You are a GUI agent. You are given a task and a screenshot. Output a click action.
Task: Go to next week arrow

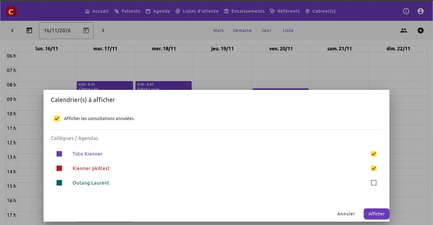pyautogui.click(x=103, y=30)
